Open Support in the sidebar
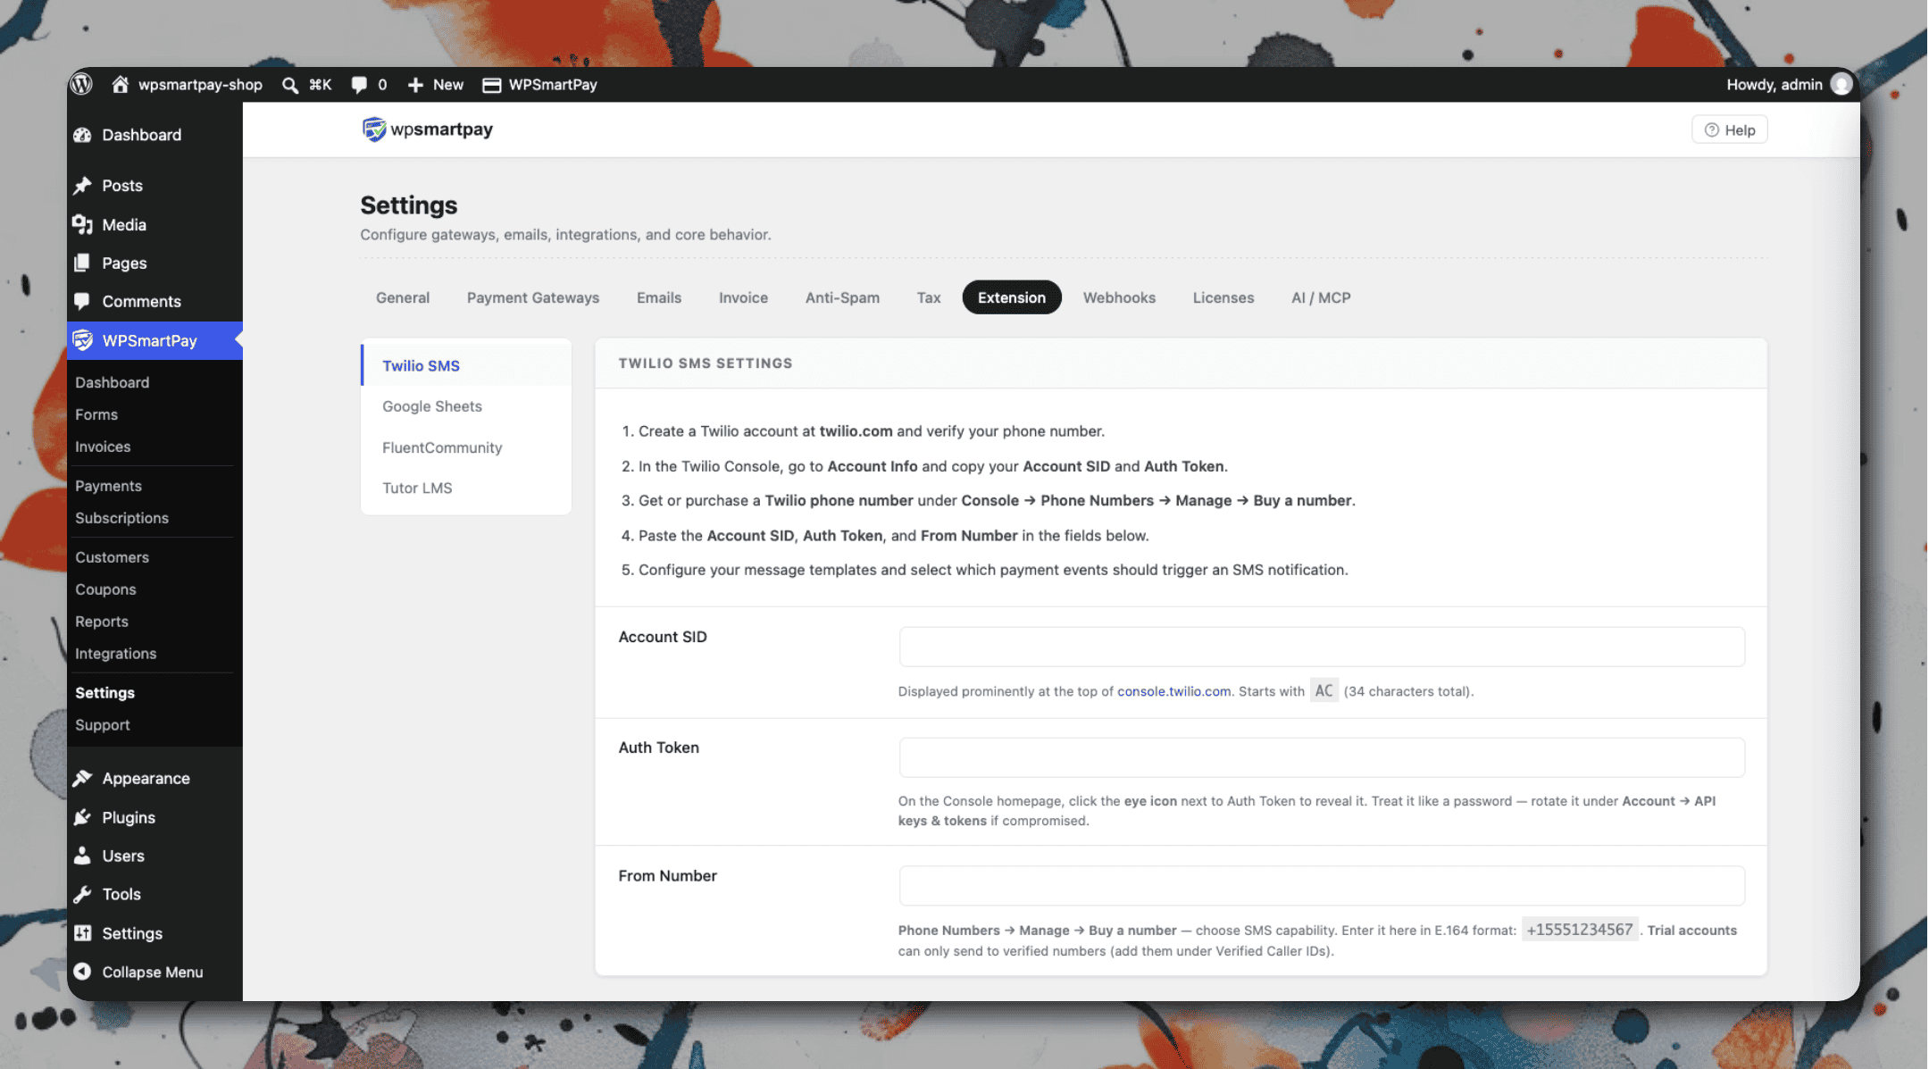Screen dimensions: 1929x1069 103,725
